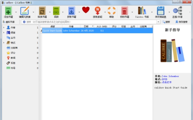Screen dimensions: 193x120
Task: Select the Quick Start Guide title cell
Action: pos(52,31)
